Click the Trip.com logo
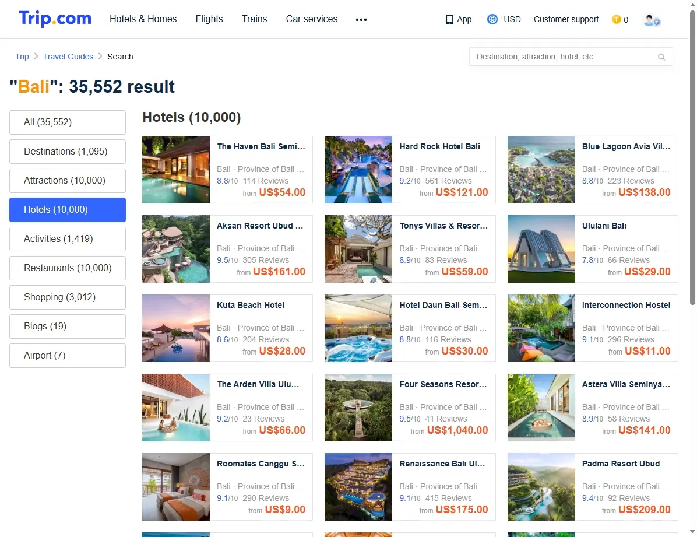 [55, 19]
